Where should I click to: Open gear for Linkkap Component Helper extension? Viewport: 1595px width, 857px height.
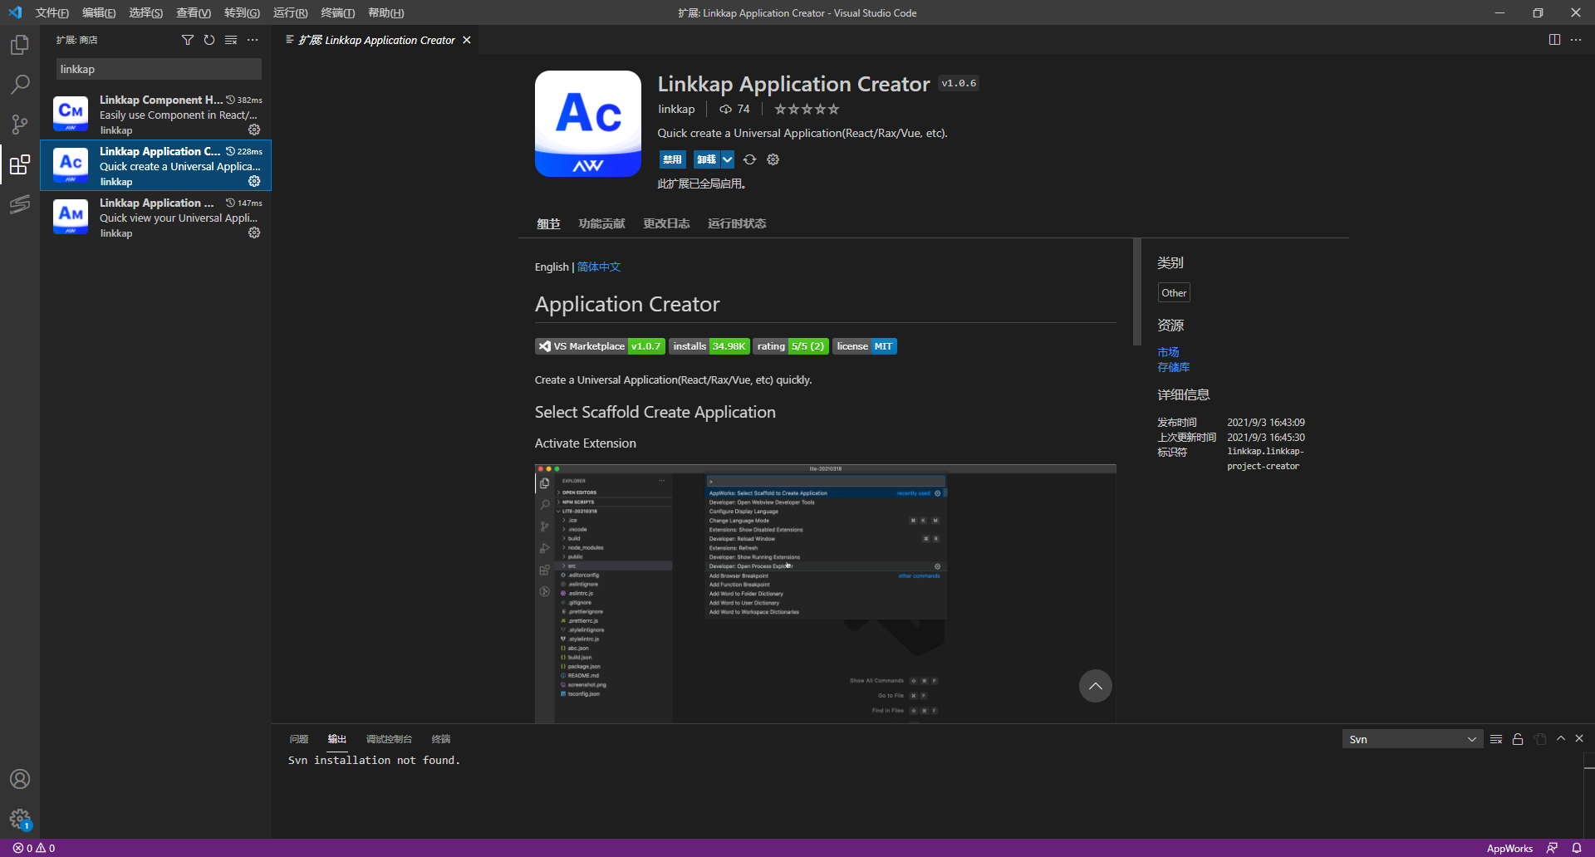coord(254,130)
